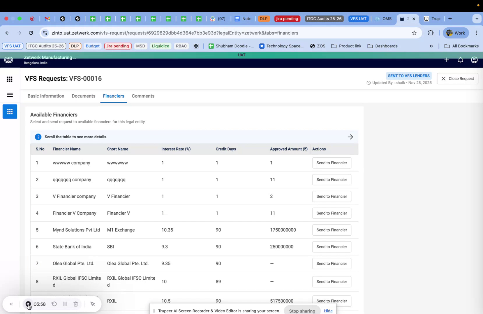The image size is (483, 314).
Task: Open the notifications bell icon
Action: 461,60
